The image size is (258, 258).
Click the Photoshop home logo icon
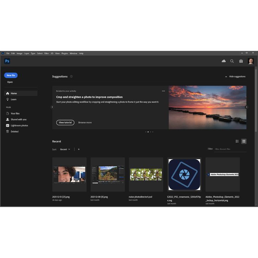tap(7, 61)
